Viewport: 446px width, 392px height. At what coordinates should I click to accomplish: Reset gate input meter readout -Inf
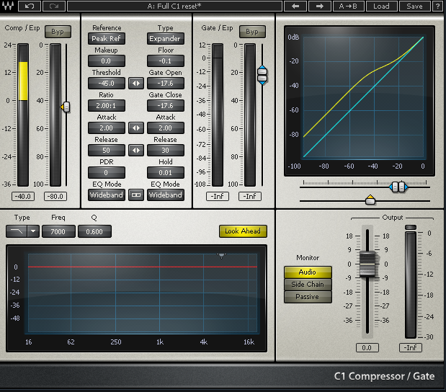click(218, 196)
